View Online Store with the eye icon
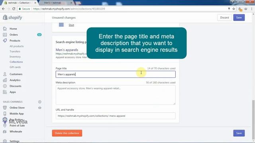Screen dimensions: 255x143 point(40,108)
